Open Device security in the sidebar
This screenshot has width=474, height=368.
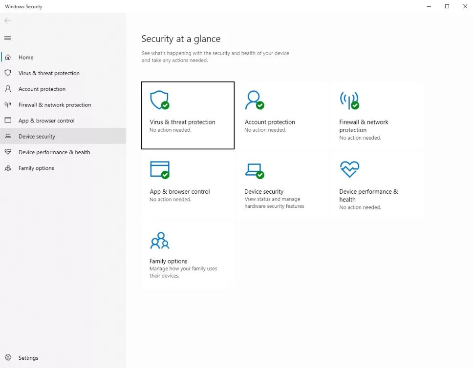(63, 136)
